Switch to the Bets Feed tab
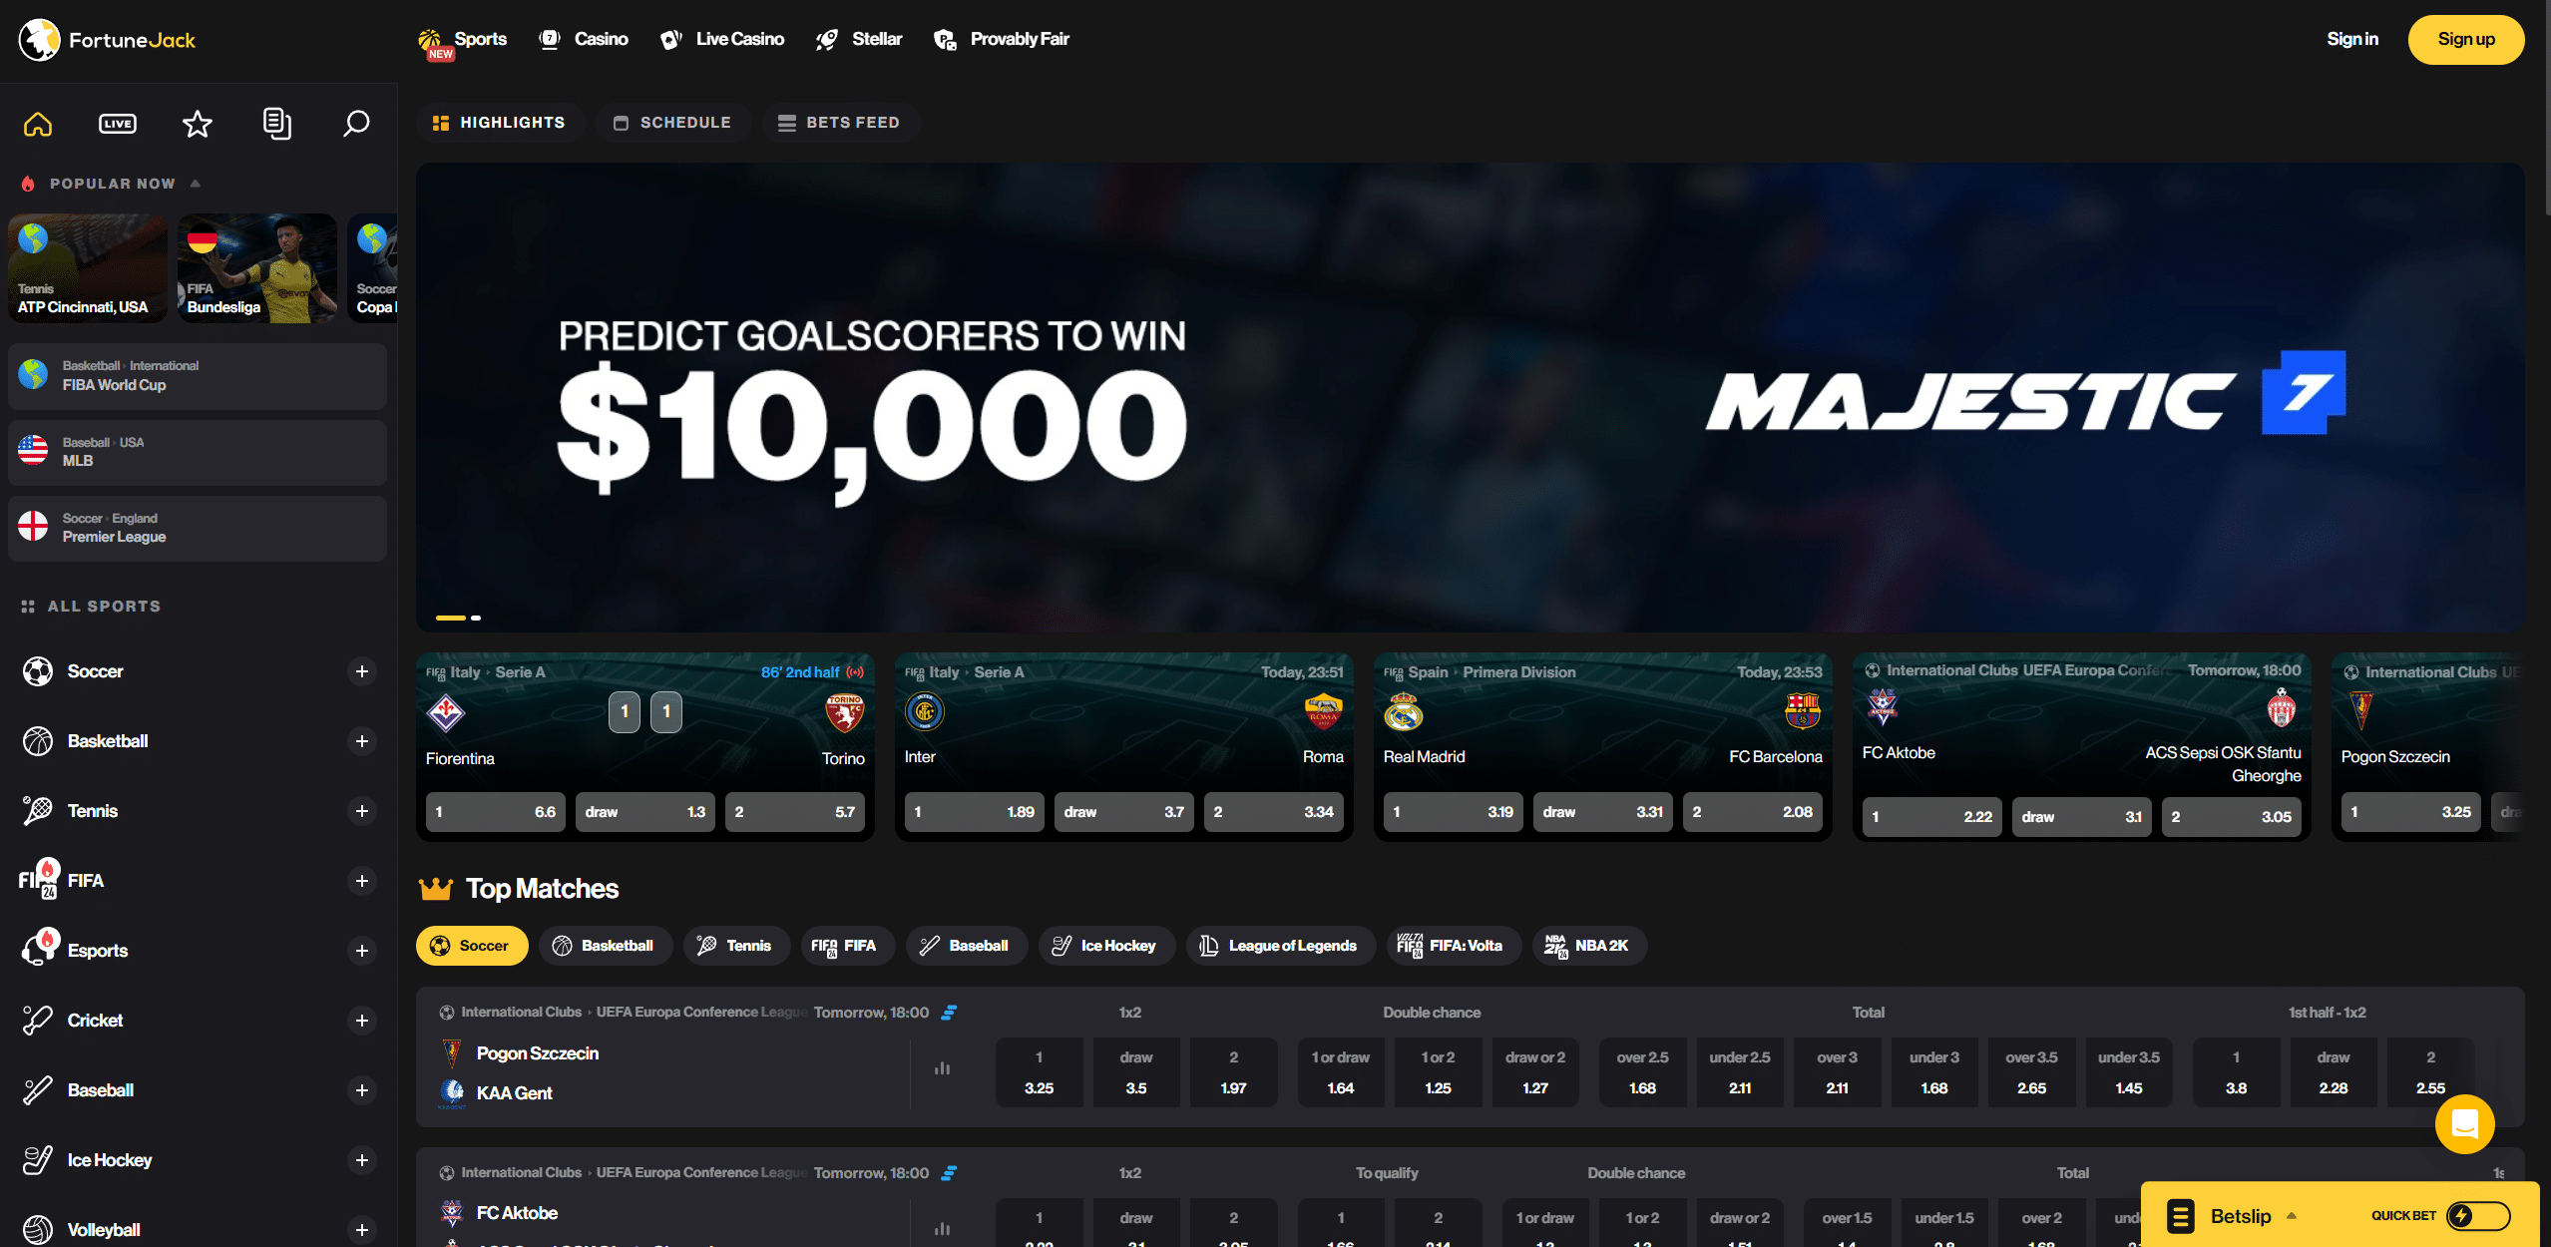Screen dimensions: 2551x1247 point(839,123)
